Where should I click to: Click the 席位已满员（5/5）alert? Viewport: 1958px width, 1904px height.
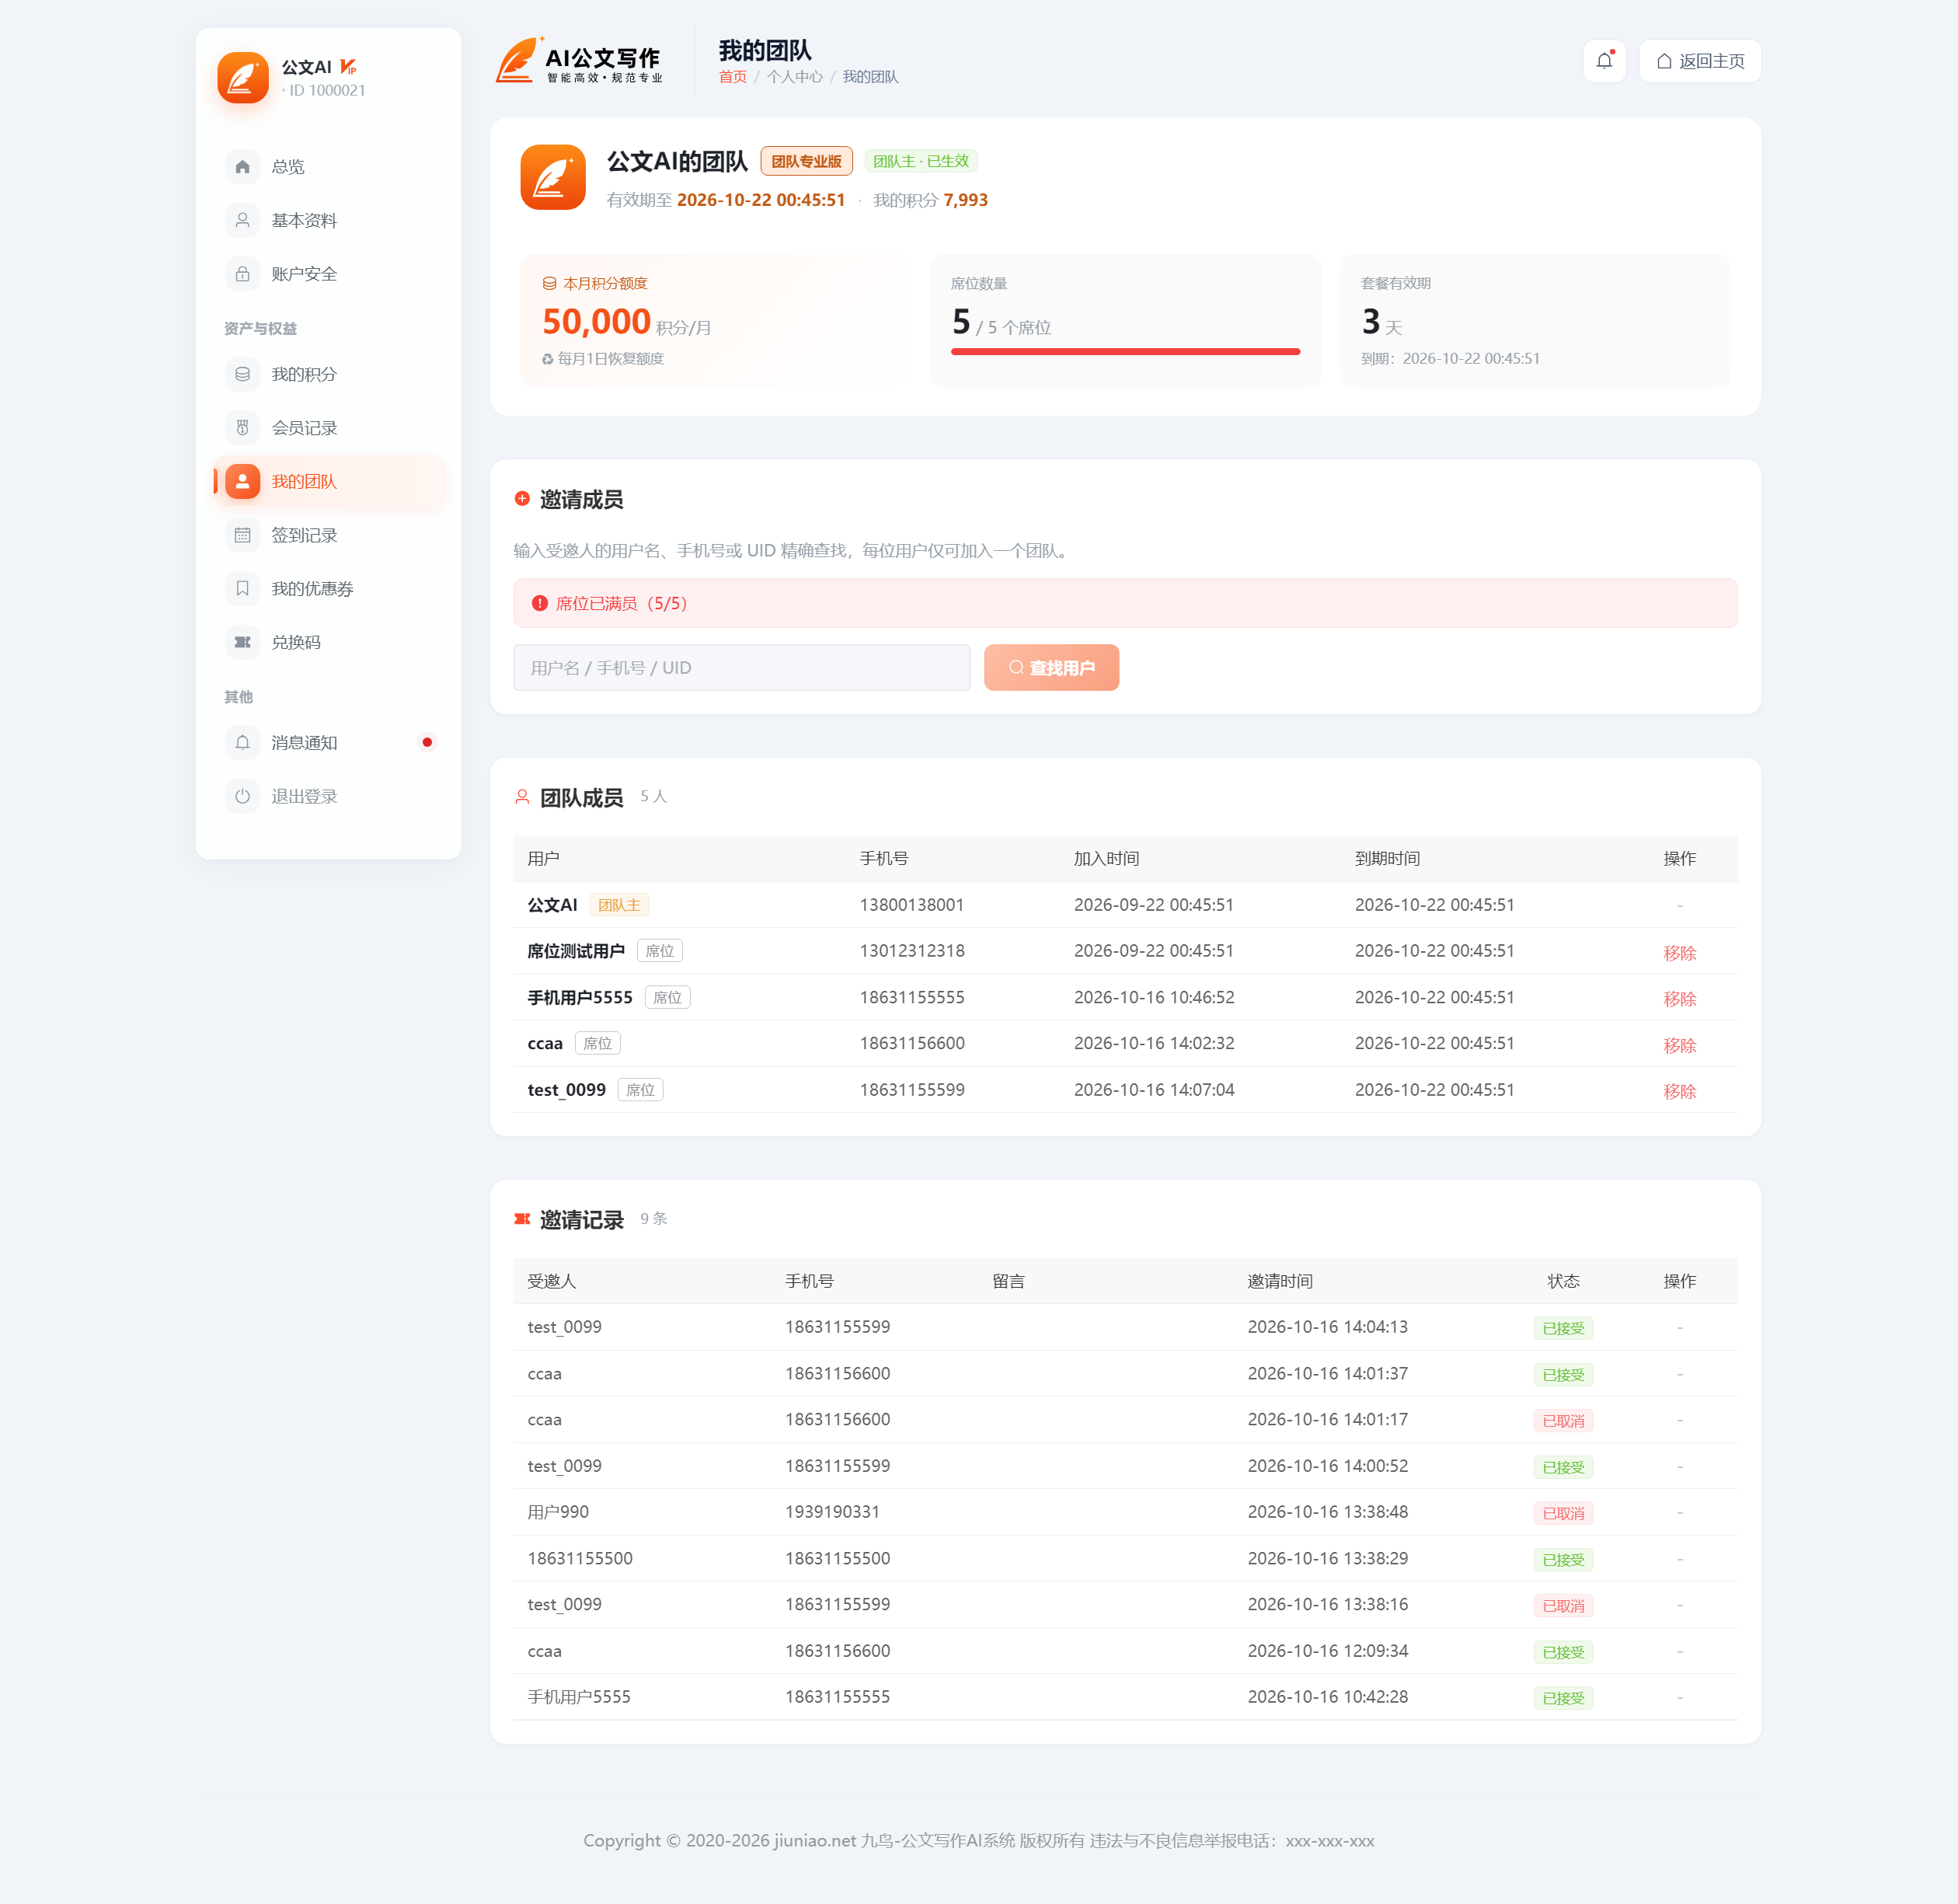(x=1125, y=603)
